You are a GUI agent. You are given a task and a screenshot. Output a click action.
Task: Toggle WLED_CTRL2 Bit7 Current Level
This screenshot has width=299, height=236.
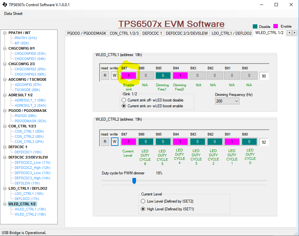[129, 142]
